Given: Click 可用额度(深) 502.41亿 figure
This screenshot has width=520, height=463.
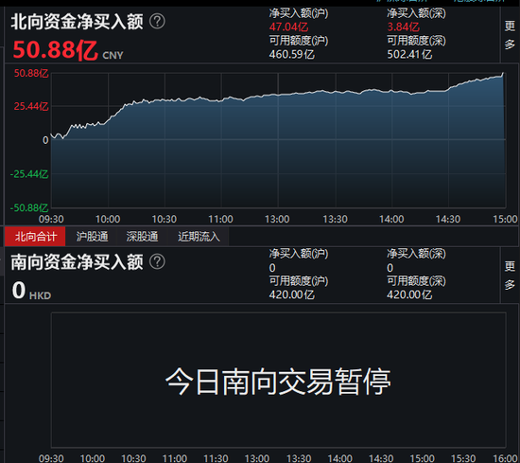Looking at the screenshot, I should tap(409, 54).
